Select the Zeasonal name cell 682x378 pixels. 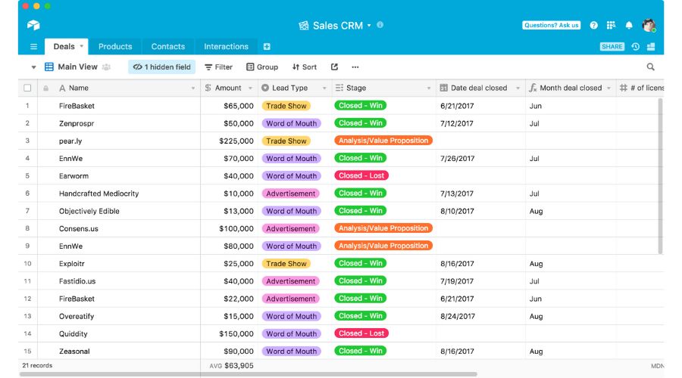[x=119, y=351]
